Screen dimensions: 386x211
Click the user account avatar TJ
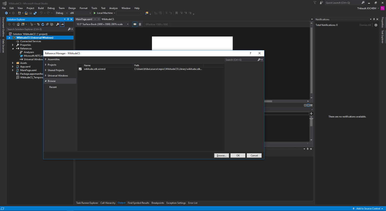(x=382, y=8)
